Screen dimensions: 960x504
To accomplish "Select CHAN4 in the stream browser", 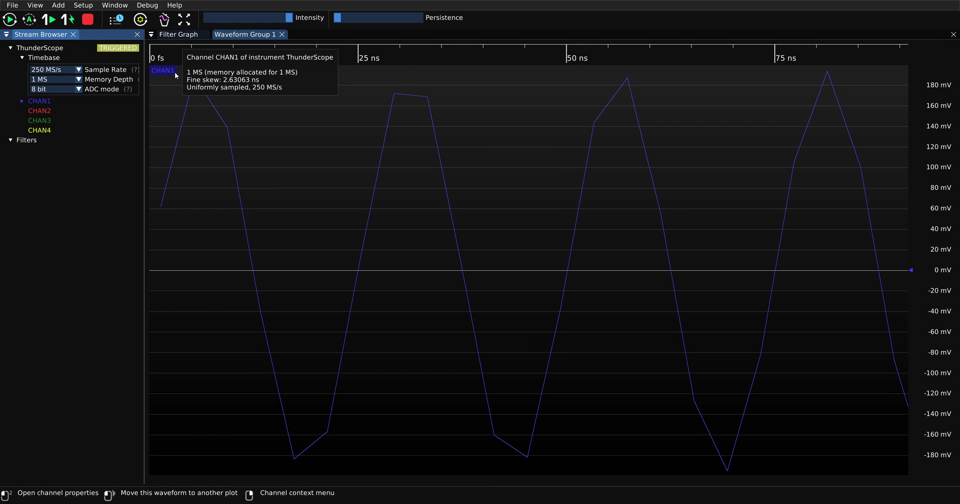I will tap(39, 130).
